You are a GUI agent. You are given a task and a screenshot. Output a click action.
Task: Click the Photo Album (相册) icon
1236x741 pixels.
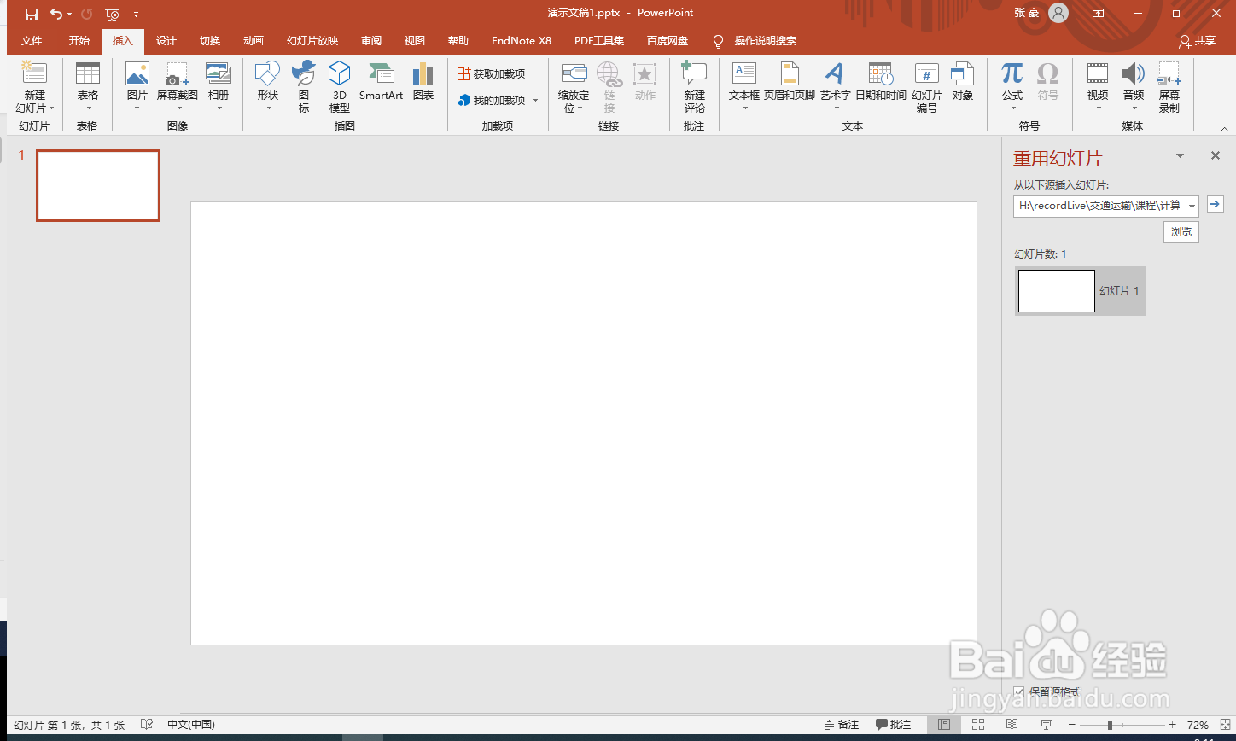click(219, 73)
